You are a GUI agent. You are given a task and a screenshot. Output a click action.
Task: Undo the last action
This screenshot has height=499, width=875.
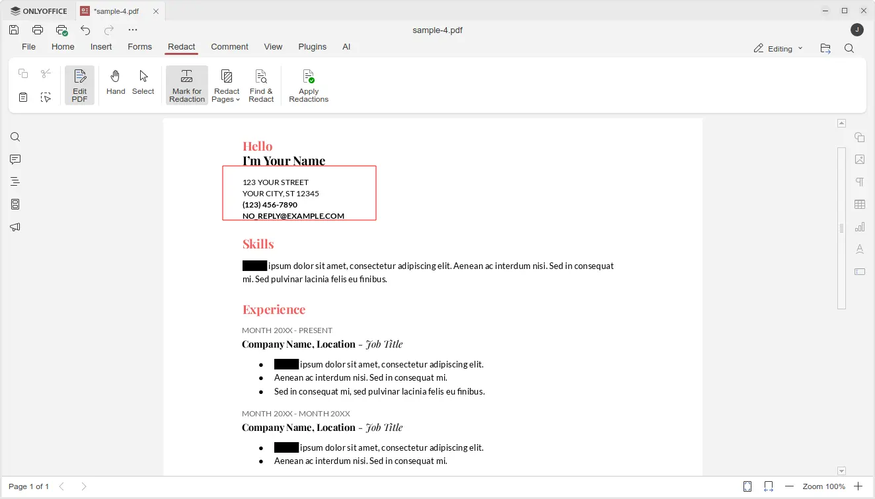[x=85, y=30]
